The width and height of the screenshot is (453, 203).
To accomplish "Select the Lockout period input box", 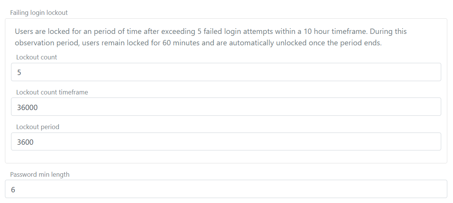I will point(226,142).
